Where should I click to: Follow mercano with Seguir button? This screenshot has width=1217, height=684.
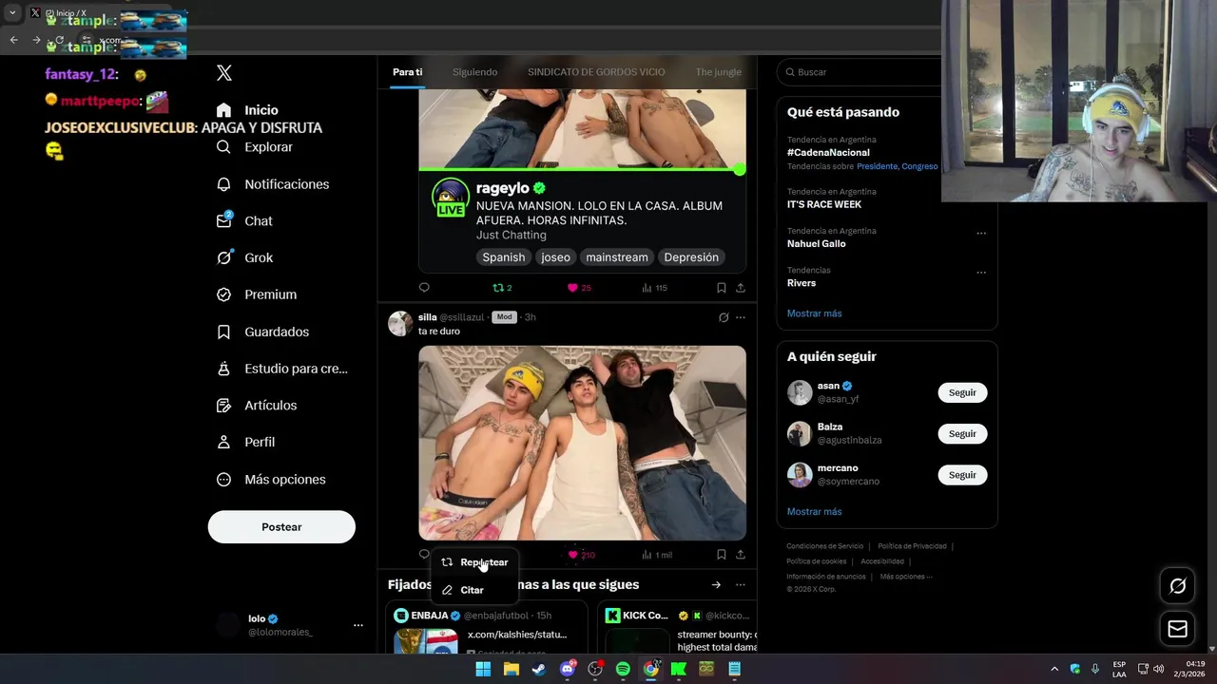point(962,475)
